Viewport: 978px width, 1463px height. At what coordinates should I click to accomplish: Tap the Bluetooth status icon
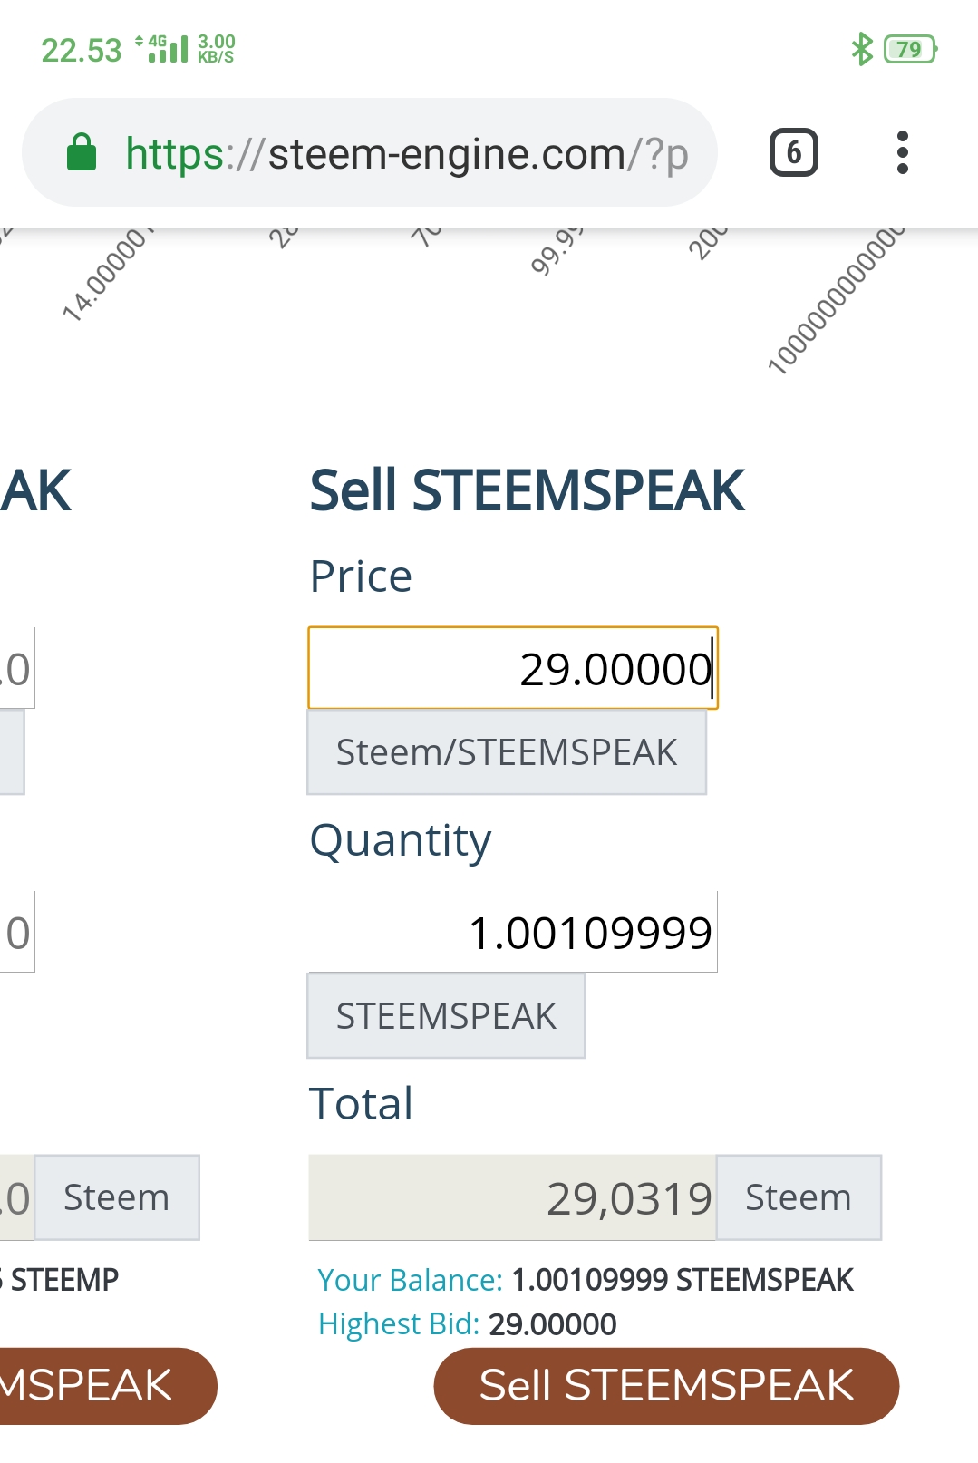click(x=861, y=49)
